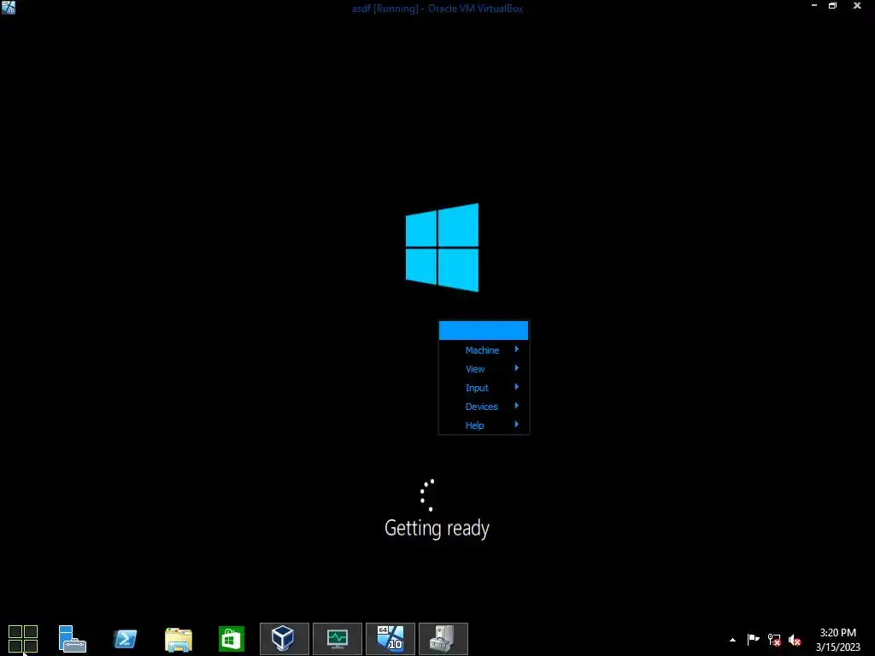Close the VirtualBox VM window
875x656 pixels.
pyautogui.click(x=857, y=6)
